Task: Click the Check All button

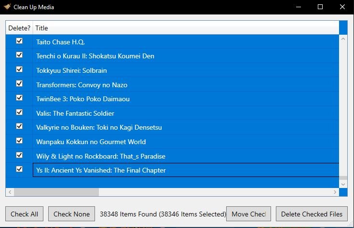Action: (x=25, y=214)
